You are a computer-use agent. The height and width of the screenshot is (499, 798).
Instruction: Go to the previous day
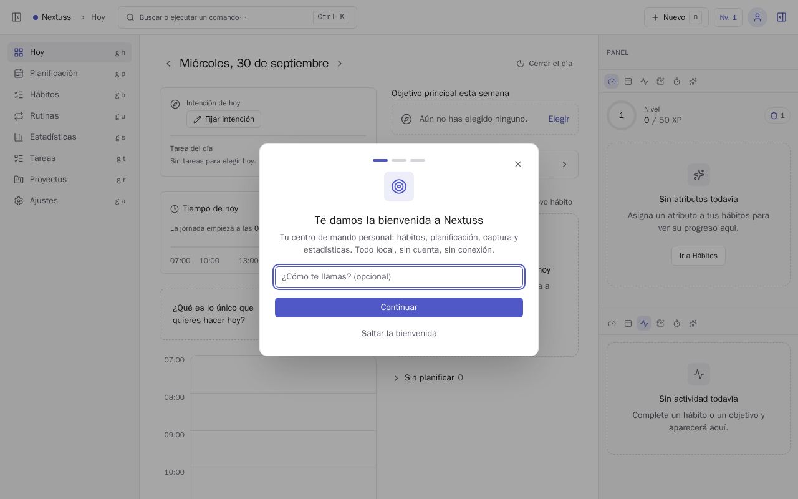coord(168,64)
